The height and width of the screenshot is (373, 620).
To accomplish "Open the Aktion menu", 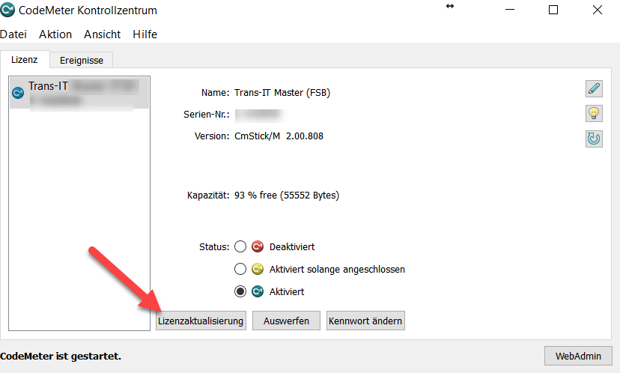I will tap(55, 34).
